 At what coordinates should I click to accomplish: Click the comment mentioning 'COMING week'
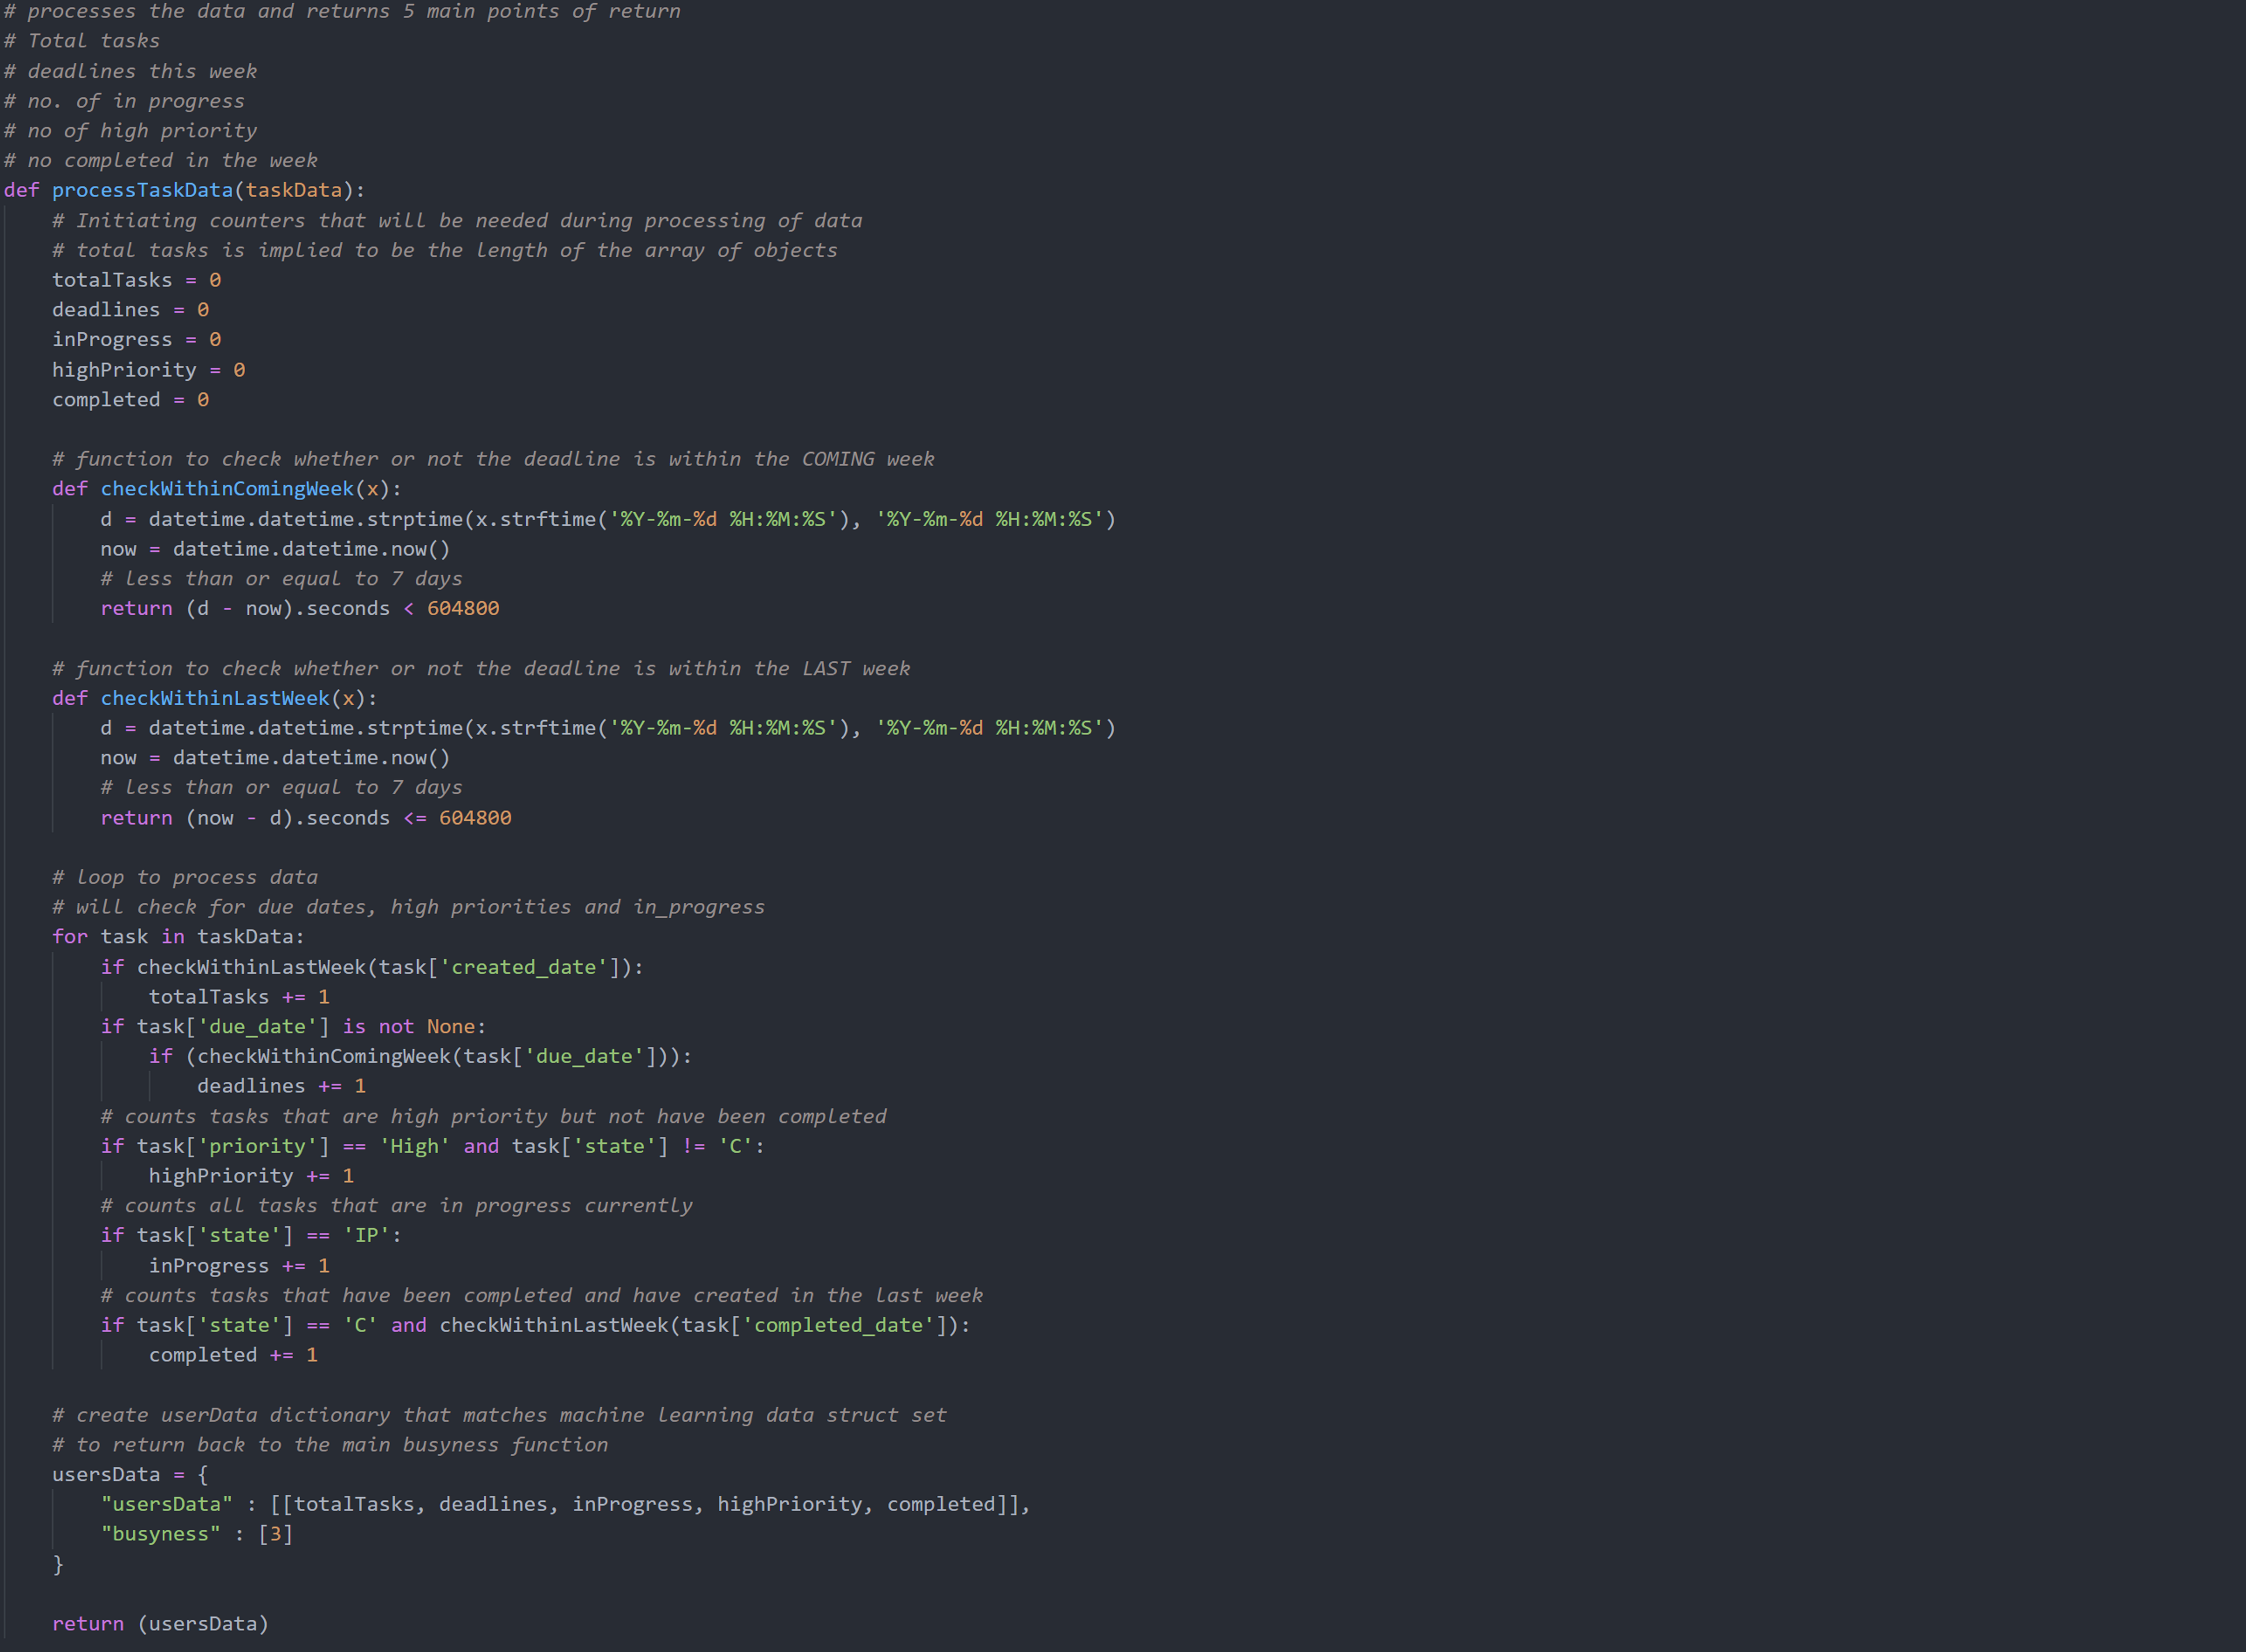click(x=493, y=459)
